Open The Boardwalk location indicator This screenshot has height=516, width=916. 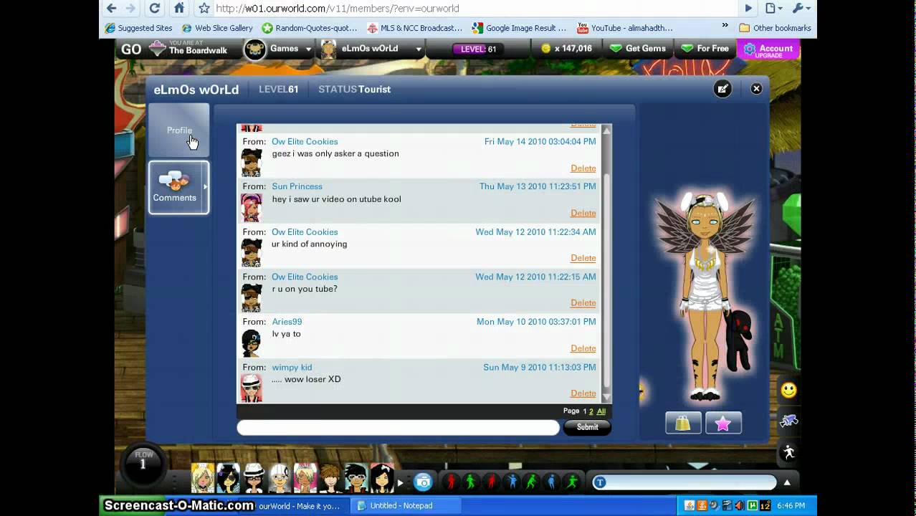[x=189, y=48]
